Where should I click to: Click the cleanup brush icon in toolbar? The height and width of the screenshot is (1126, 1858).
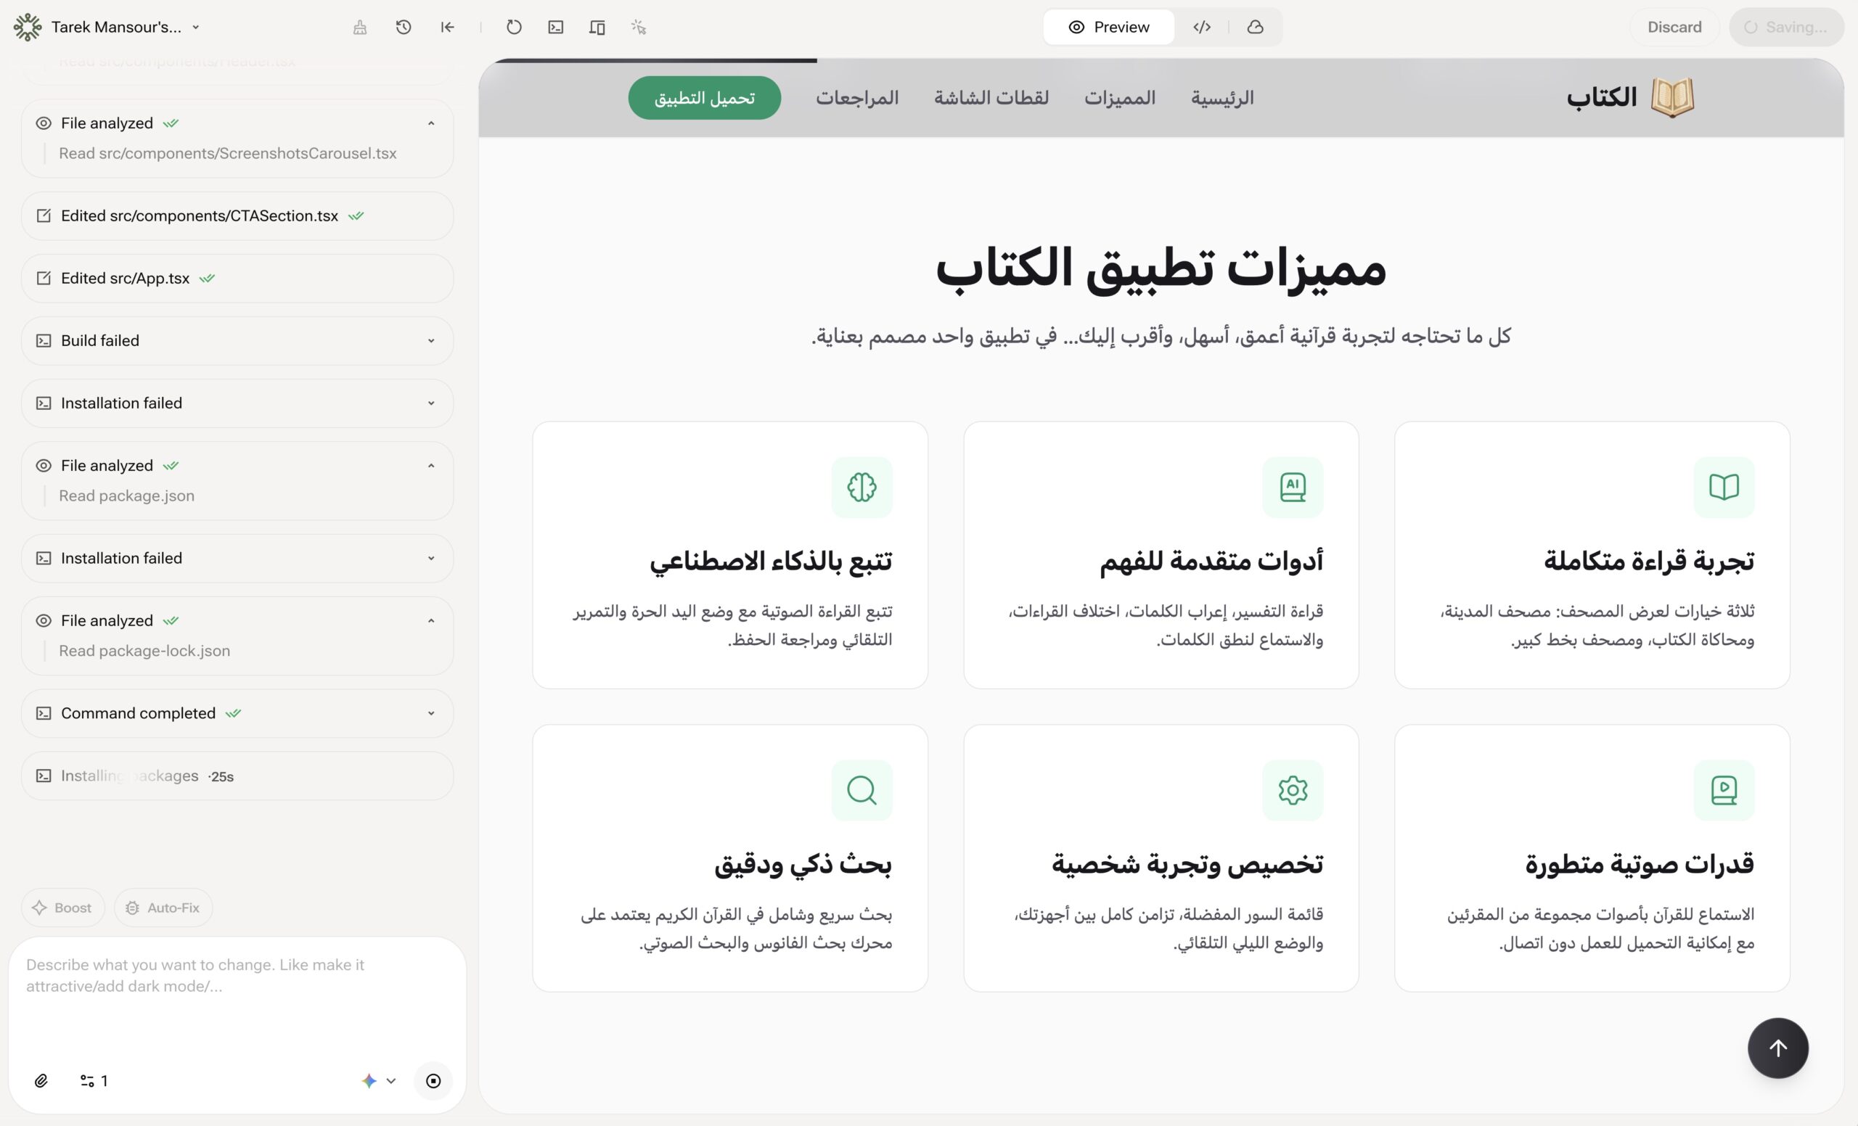pos(360,27)
